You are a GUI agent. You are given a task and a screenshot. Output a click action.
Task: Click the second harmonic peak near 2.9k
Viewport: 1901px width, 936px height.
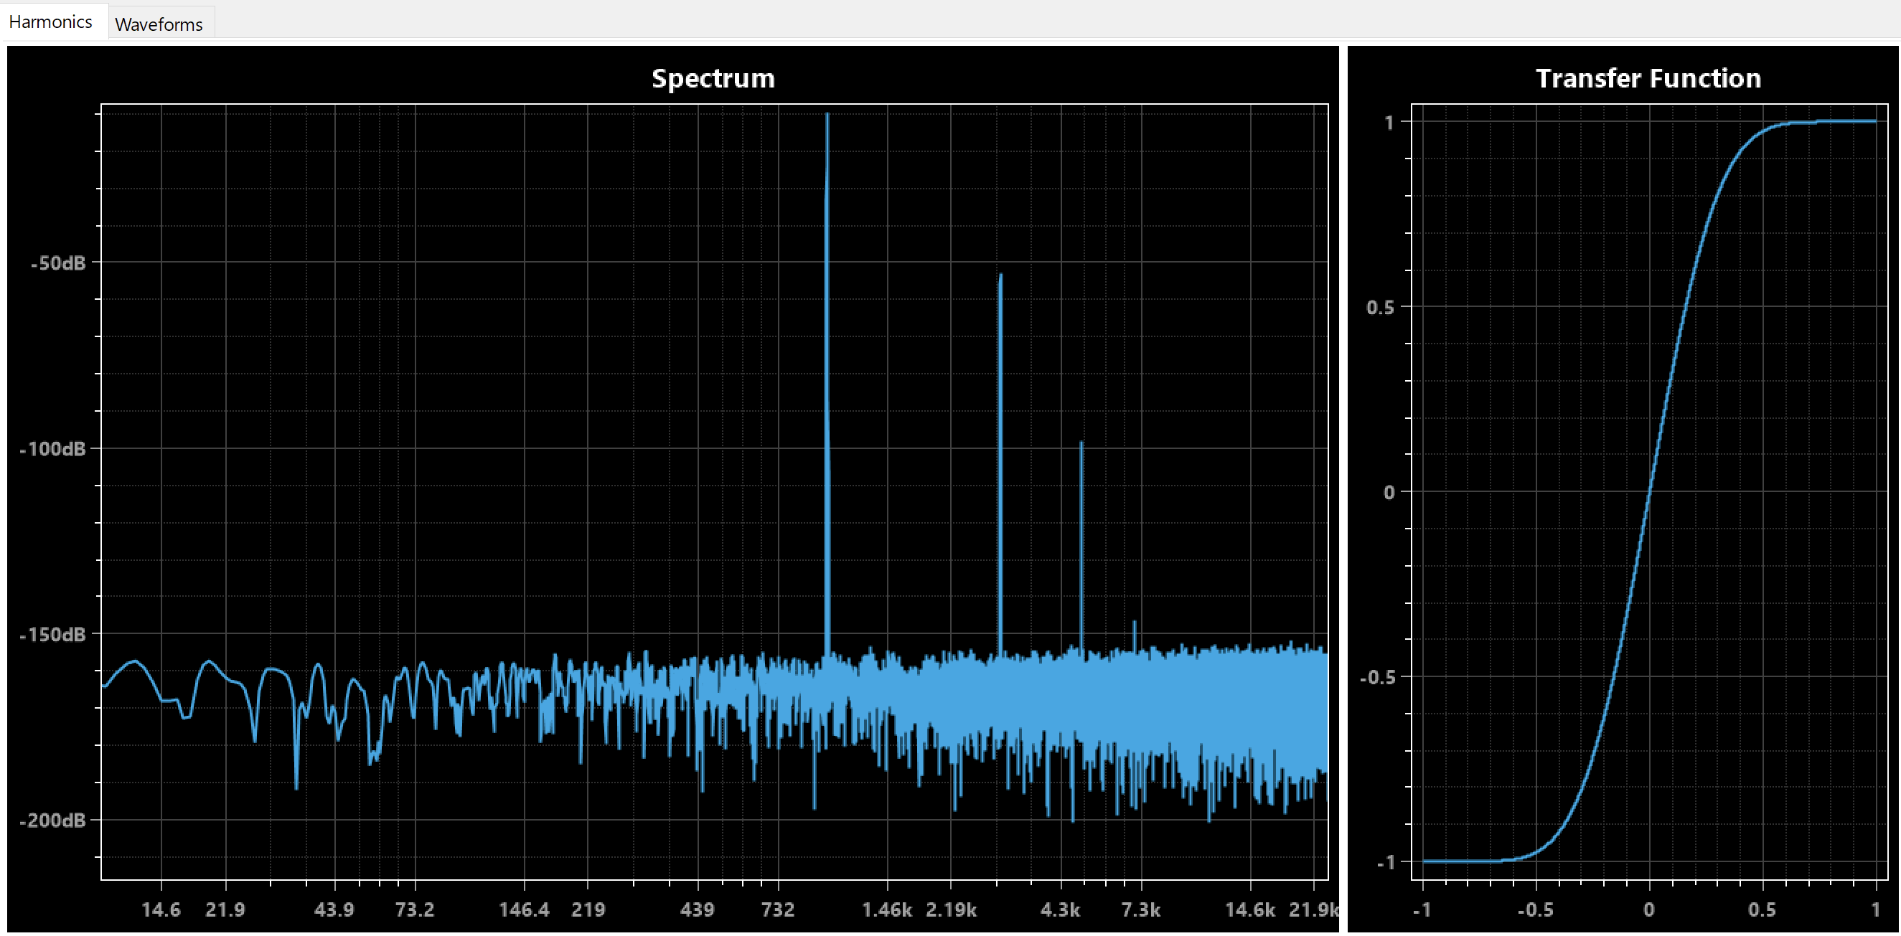tap(1000, 465)
